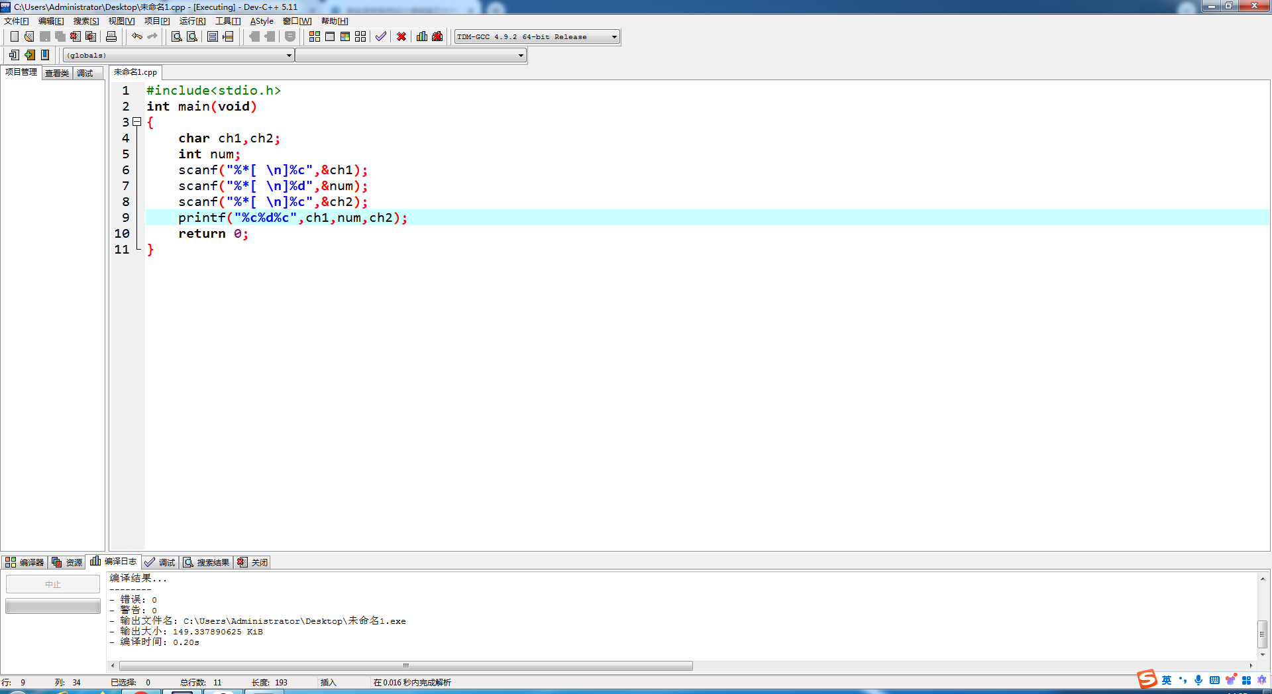Close the current file using toolbar icon
Screen dimensions: 1272x694
(76, 36)
